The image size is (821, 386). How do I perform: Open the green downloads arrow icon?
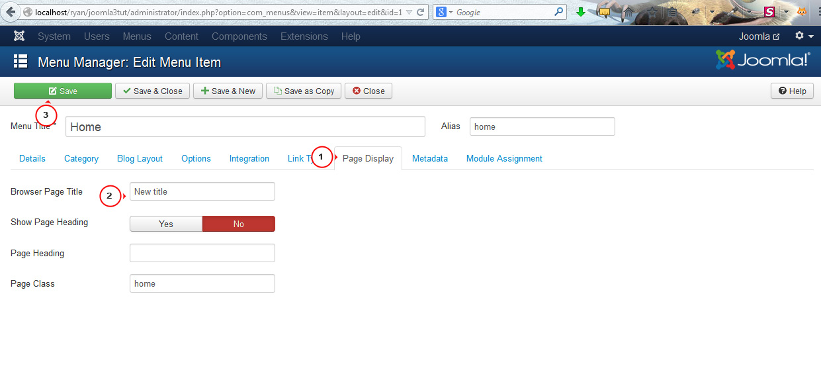[x=581, y=12]
